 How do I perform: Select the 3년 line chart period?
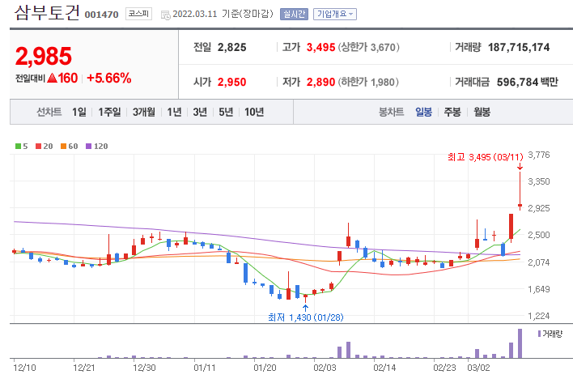tap(200, 112)
